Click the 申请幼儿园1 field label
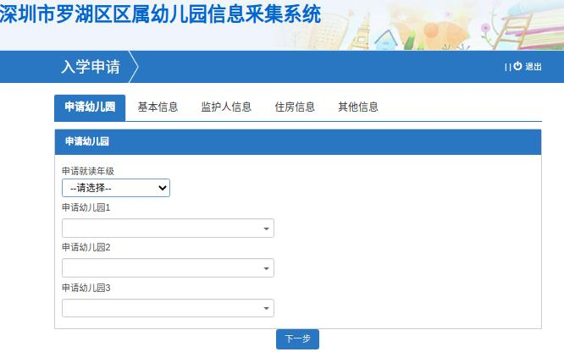This screenshot has width=564, height=363. coord(86,208)
